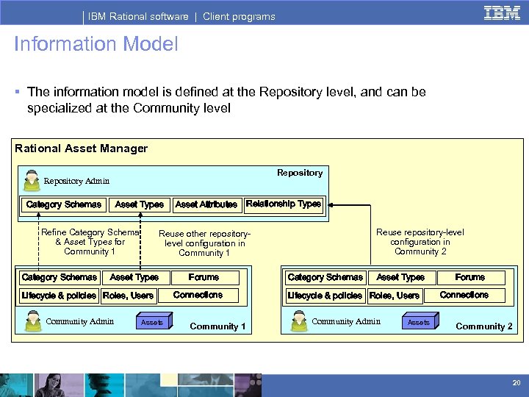The width and height of the screenshot is (529, 397).
Task: Click the IBM logo in the header
Action: pyautogui.click(x=502, y=13)
